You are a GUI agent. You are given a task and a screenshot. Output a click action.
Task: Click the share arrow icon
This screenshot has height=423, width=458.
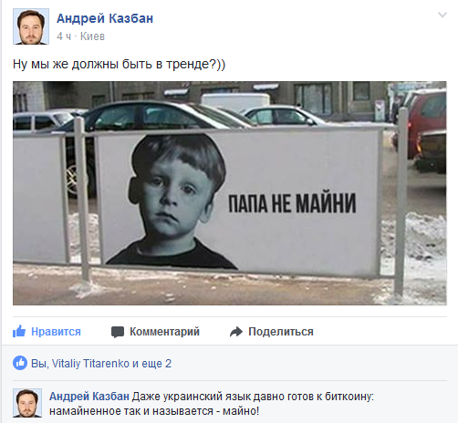coord(236,332)
